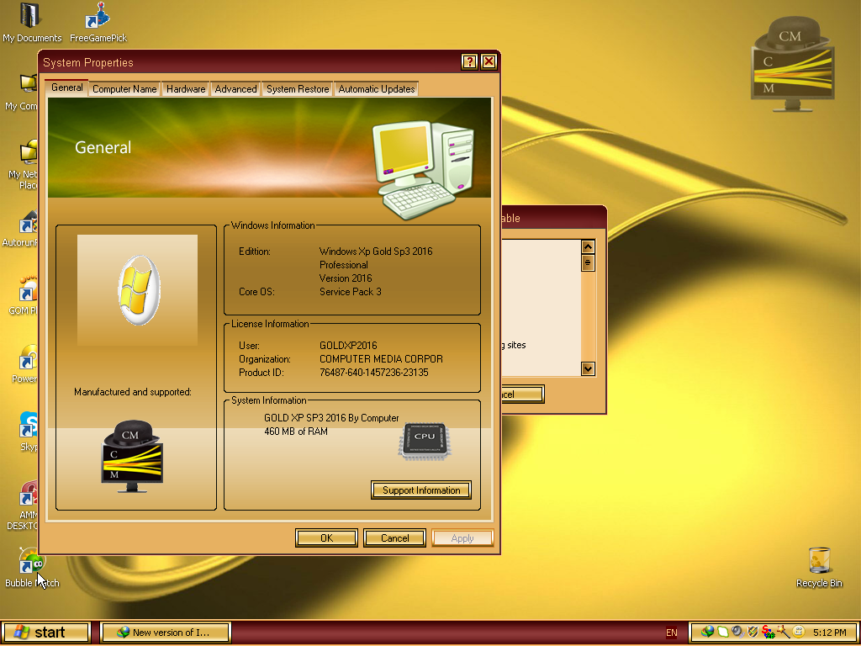
Task: Open Internet Download Manager from the system tray
Action: pyautogui.click(x=709, y=632)
